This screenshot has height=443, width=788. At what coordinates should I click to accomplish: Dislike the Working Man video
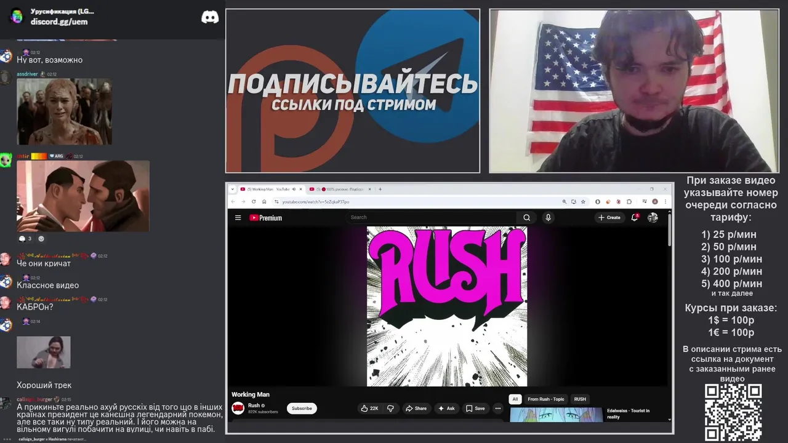pos(390,409)
